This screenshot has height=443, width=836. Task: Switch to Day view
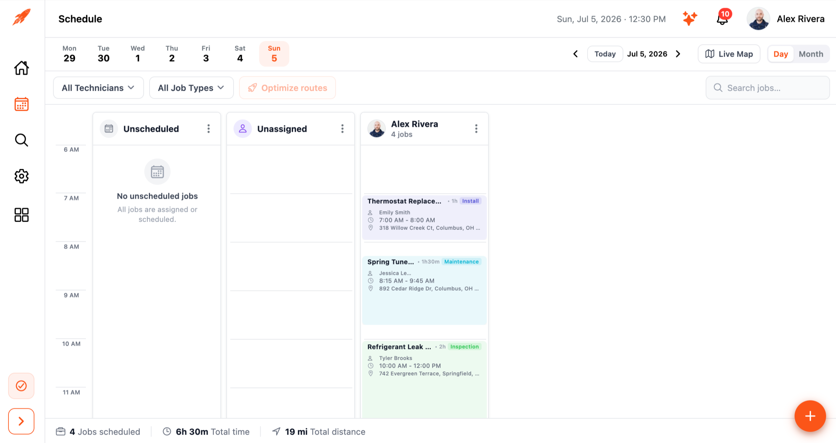pyautogui.click(x=780, y=54)
